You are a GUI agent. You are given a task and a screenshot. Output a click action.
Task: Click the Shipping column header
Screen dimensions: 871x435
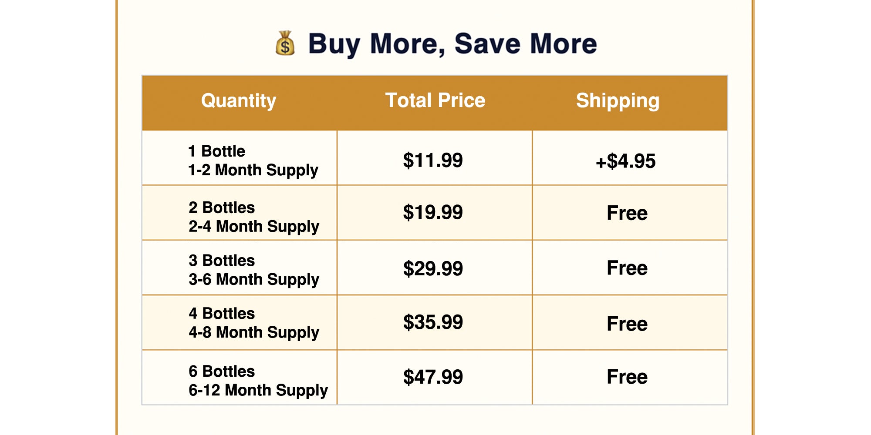point(618,101)
